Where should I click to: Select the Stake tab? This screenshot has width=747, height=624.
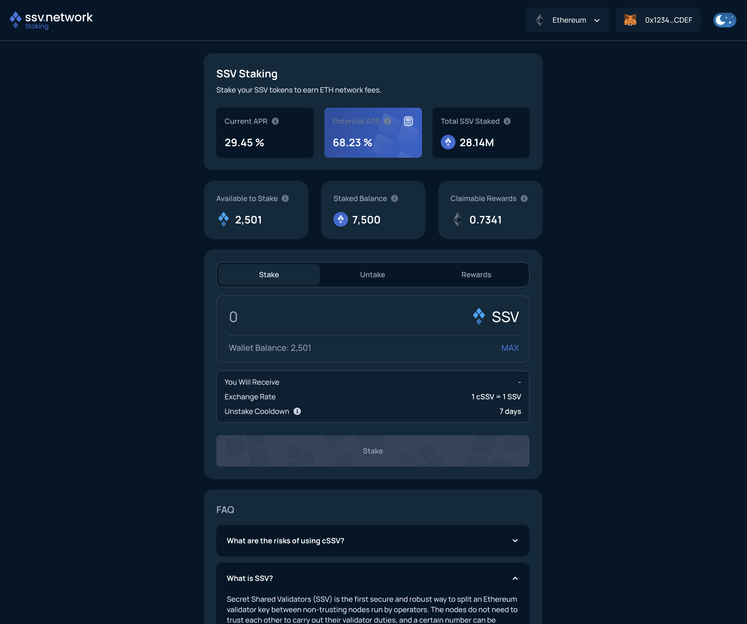pos(269,275)
